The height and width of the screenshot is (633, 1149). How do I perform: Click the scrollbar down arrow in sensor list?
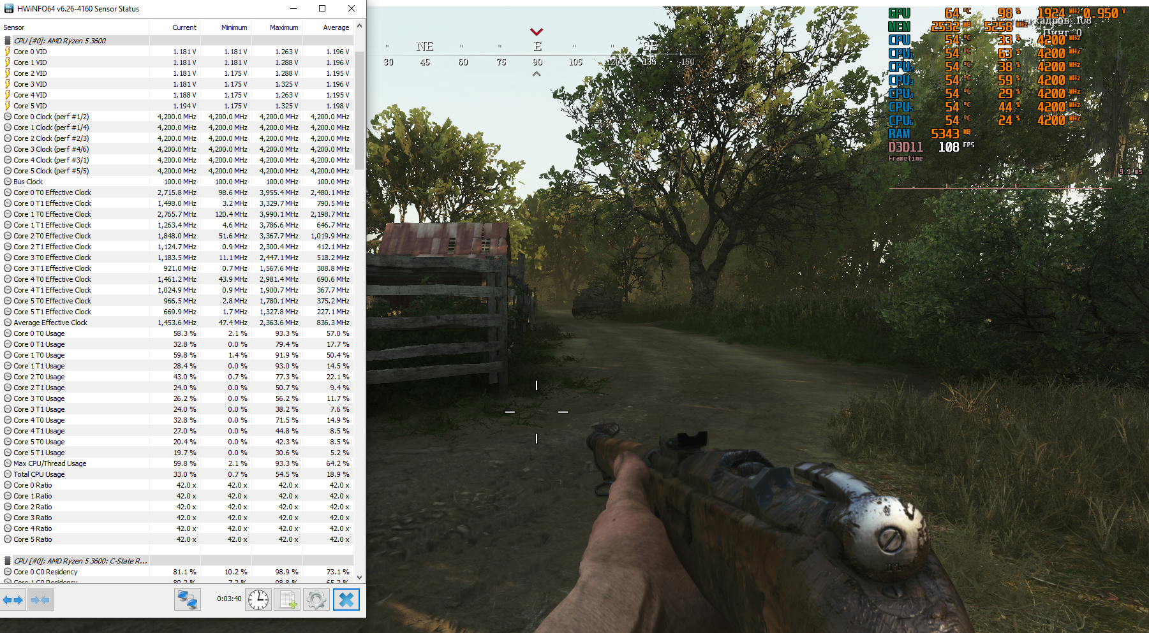(360, 578)
